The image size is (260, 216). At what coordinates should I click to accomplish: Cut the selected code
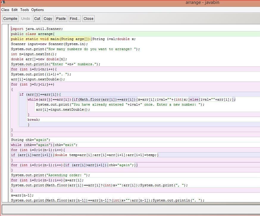(37, 18)
